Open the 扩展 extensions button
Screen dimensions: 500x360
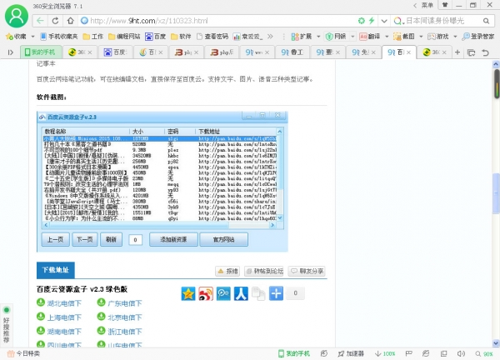click(302, 37)
